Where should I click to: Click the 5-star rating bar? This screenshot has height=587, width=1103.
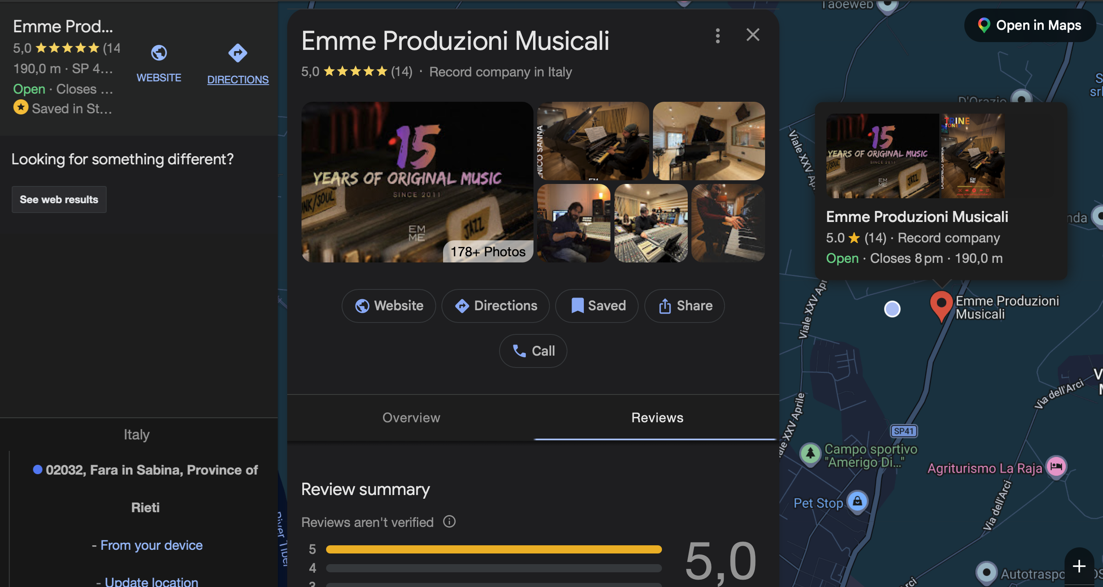click(493, 549)
